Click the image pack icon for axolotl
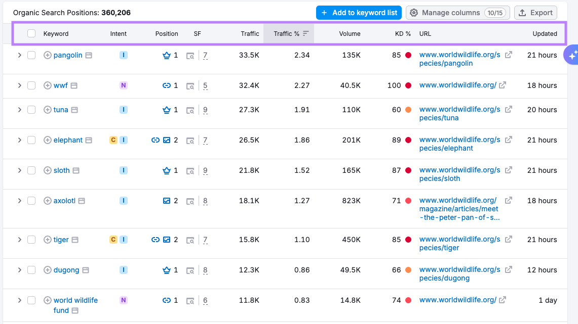This screenshot has height=324, width=578. click(x=168, y=201)
